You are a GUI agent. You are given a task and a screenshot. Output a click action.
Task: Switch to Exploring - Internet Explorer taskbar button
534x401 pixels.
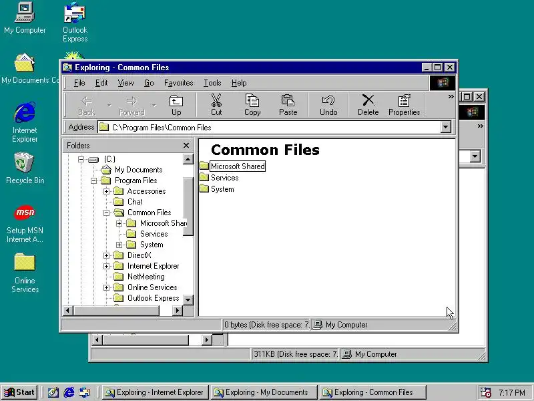[x=155, y=392]
